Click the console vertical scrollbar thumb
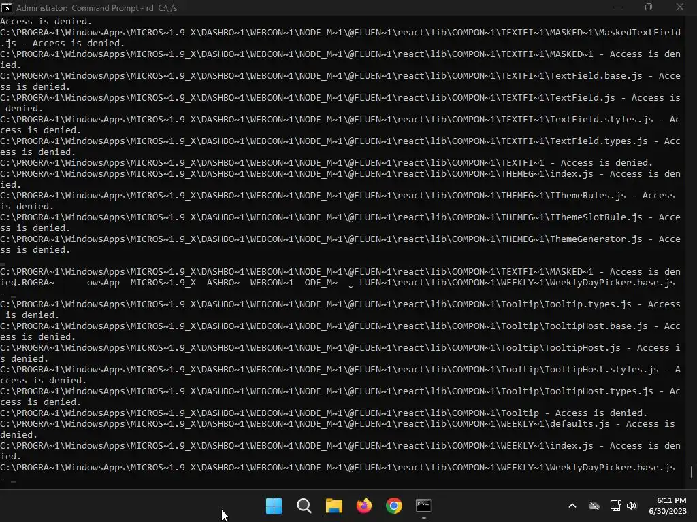This screenshot has width=697, height=522. point(692,472)
